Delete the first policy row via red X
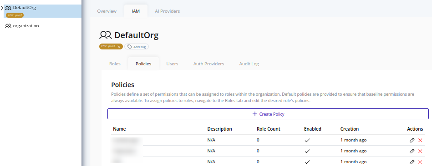432x166 pixels. (420, 140)
